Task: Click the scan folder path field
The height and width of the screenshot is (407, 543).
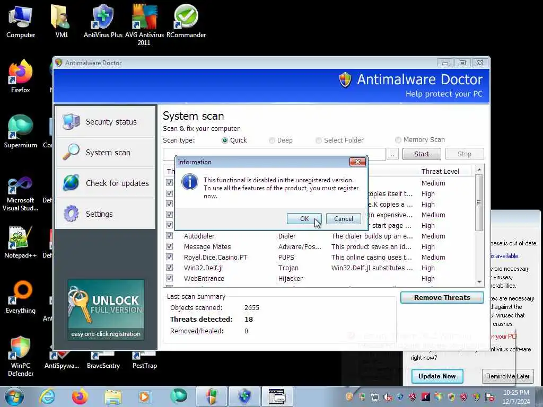Action: pyautogui.click(x=274, y=154)
